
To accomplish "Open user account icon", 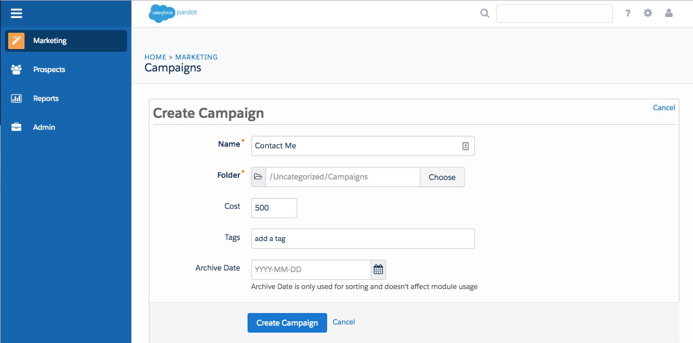I will click(x=669, y=13).
